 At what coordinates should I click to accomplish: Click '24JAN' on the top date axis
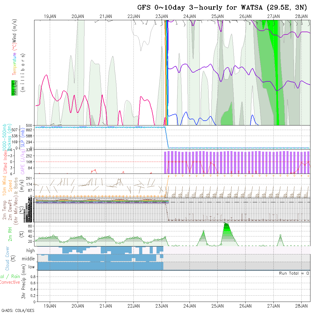tap(190, 17)
